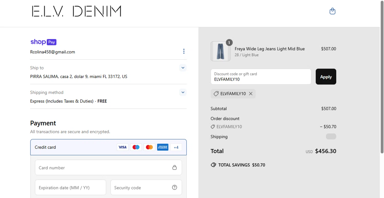
Task: Click the quantity badge on the thumbnail
Action: 229,42
